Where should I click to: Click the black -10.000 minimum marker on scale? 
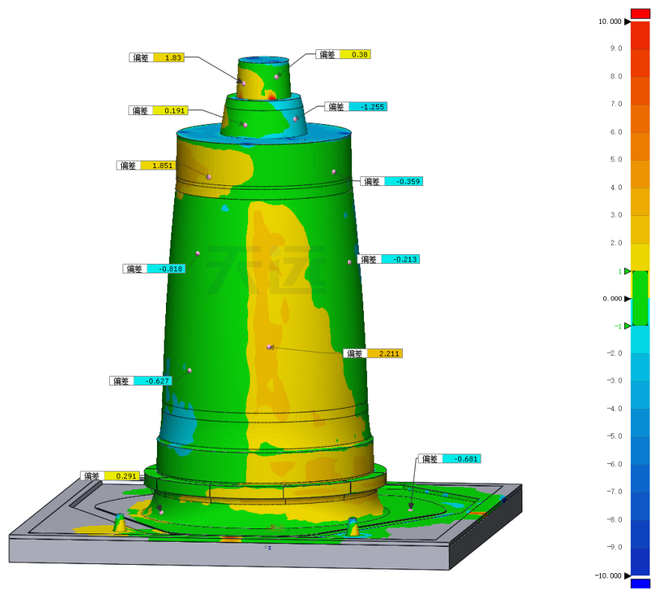point(628,576)
